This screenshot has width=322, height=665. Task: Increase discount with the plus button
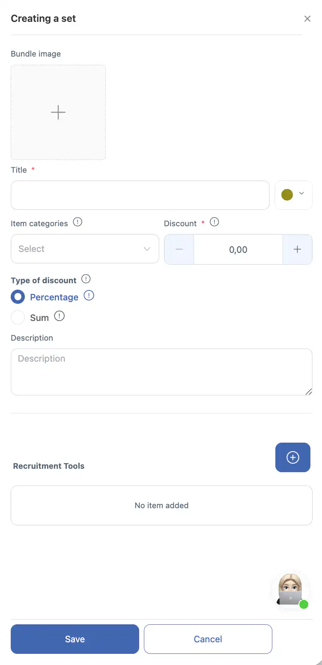(x=297, y=249)
